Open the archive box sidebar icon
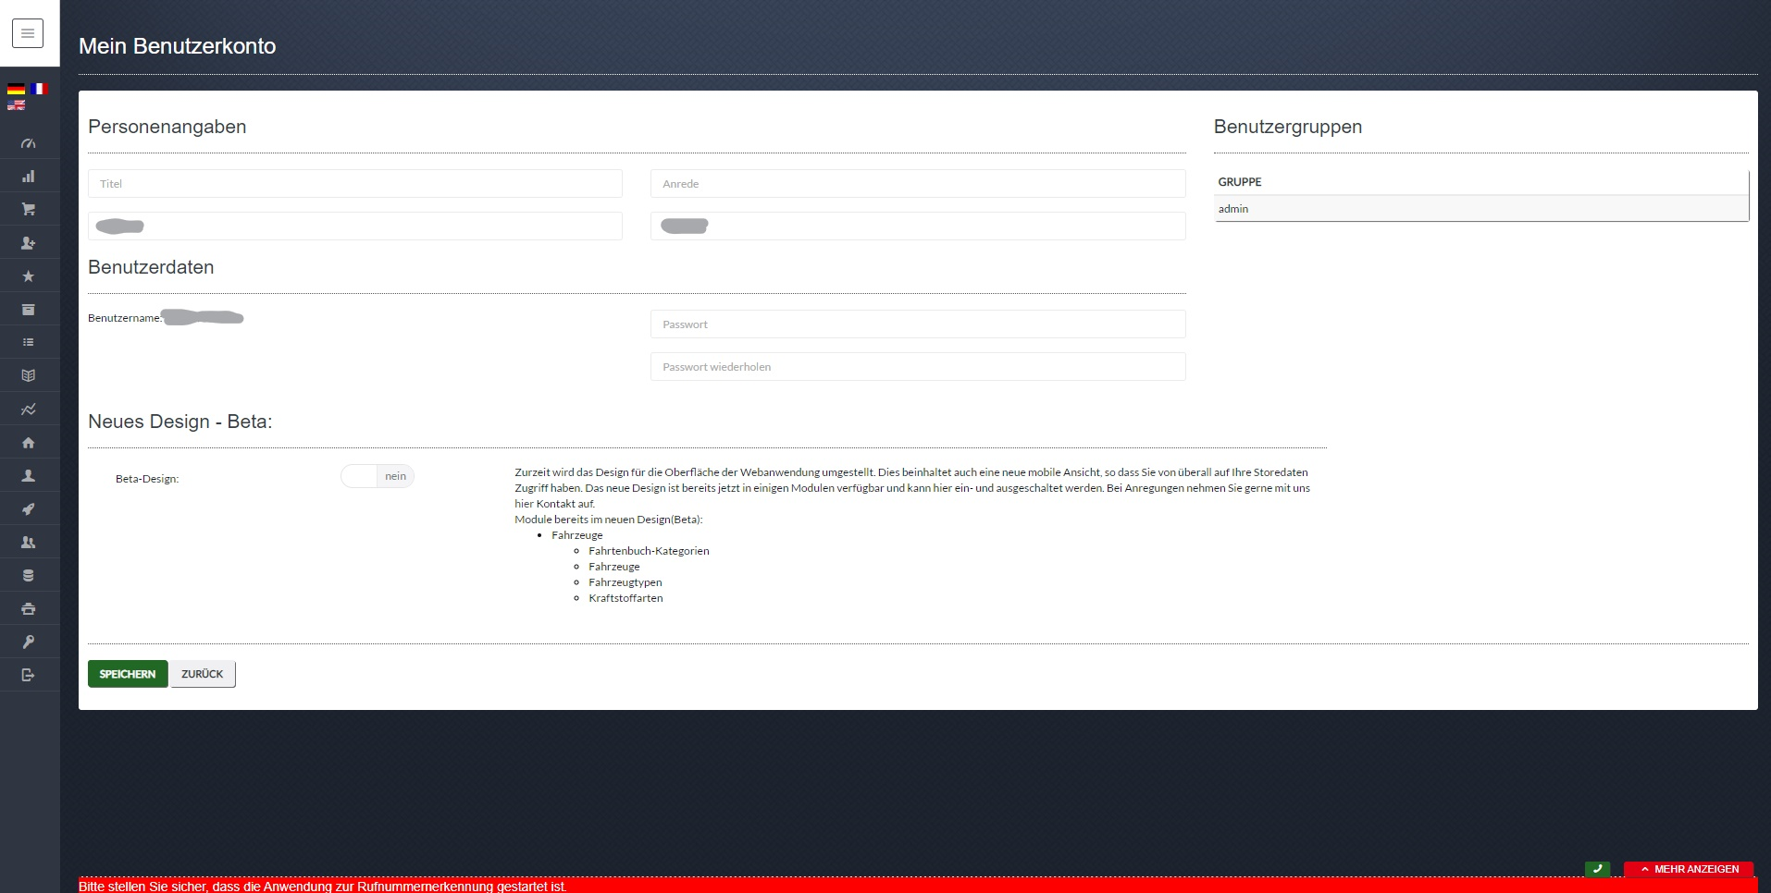The width and height of the screenshot is (1771, 893). [29, 310]
